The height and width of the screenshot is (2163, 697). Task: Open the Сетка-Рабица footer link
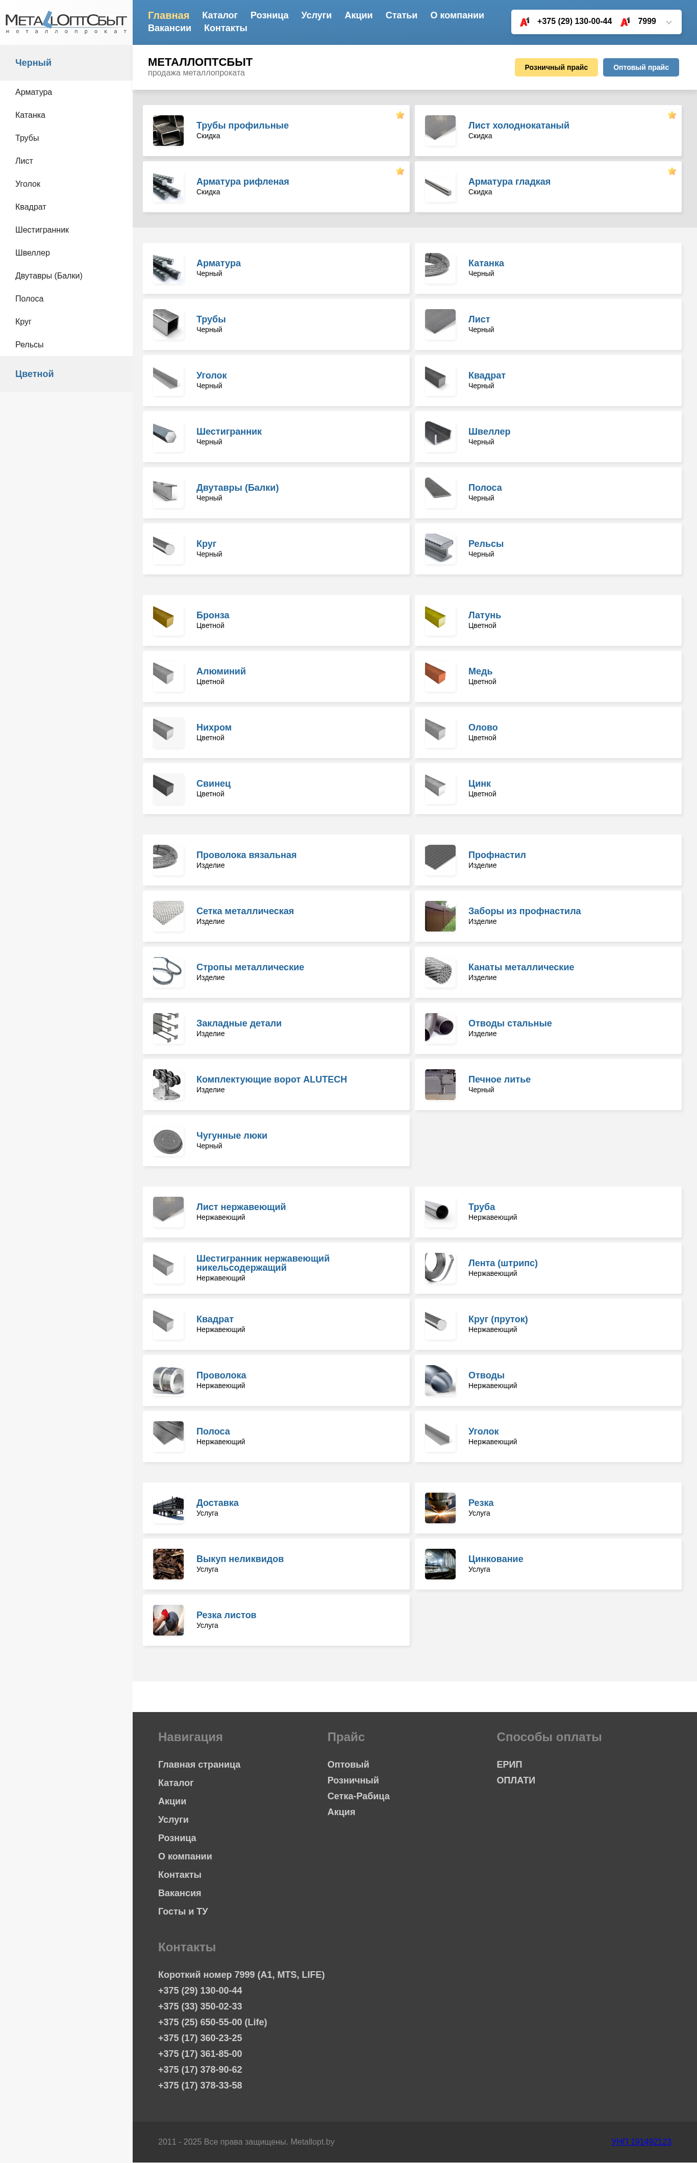tap(359, 1795)
